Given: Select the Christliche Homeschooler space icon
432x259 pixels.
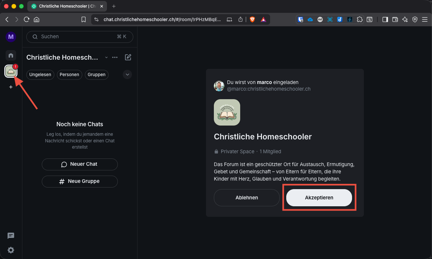Looking at the screenshot, I should click(11, 71).
